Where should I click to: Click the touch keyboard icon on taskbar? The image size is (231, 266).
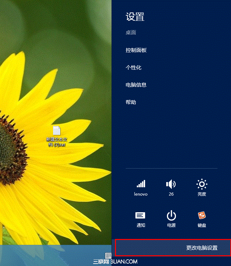(x=108, y=255)
